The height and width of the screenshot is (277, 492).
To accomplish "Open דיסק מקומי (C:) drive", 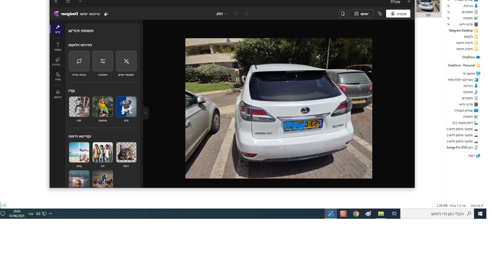I will [465, 123].
